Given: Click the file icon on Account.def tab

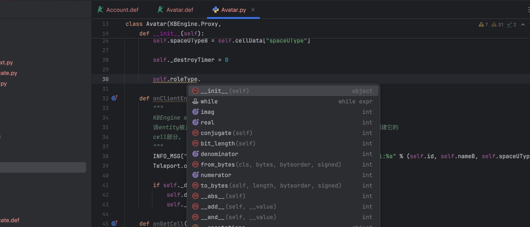Looking at the screenshot, I should pyautogui.click(x=101, y=10).
